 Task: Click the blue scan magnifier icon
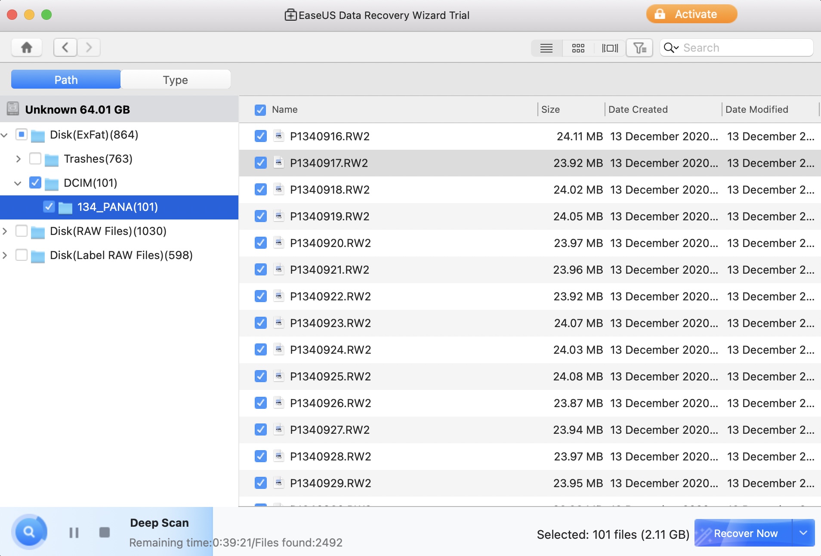pos(29,532)
